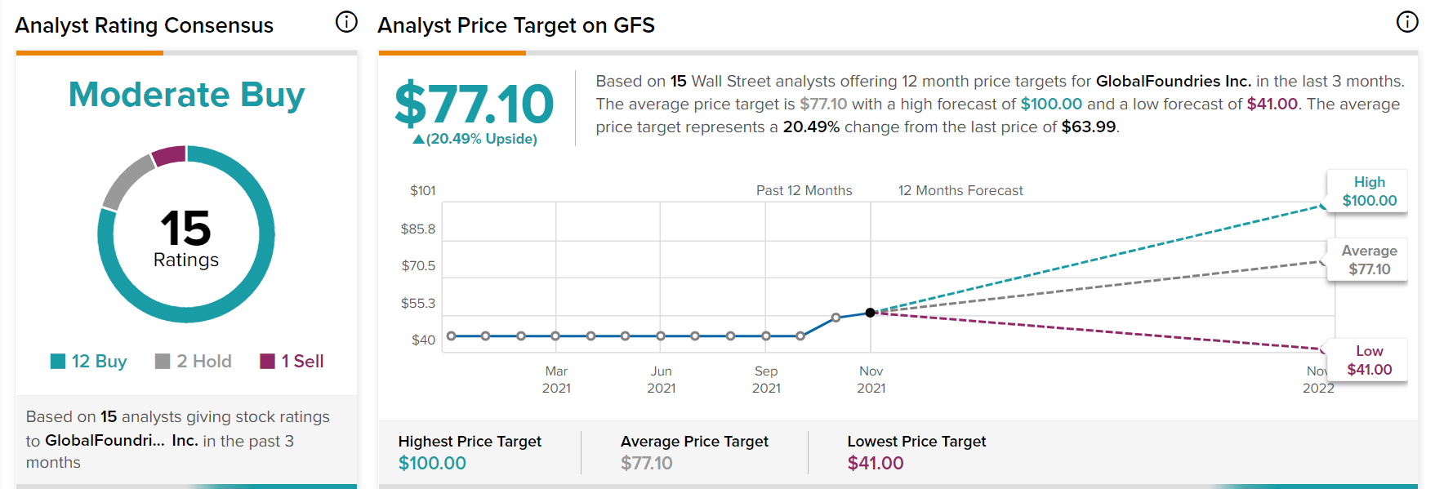Click the green upside triangle under $77.10
The width and height of the screenshot is (1435, 489).
pos(418,140)
